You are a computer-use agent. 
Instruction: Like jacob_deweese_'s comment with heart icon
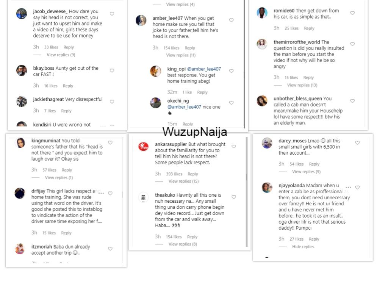112,14
